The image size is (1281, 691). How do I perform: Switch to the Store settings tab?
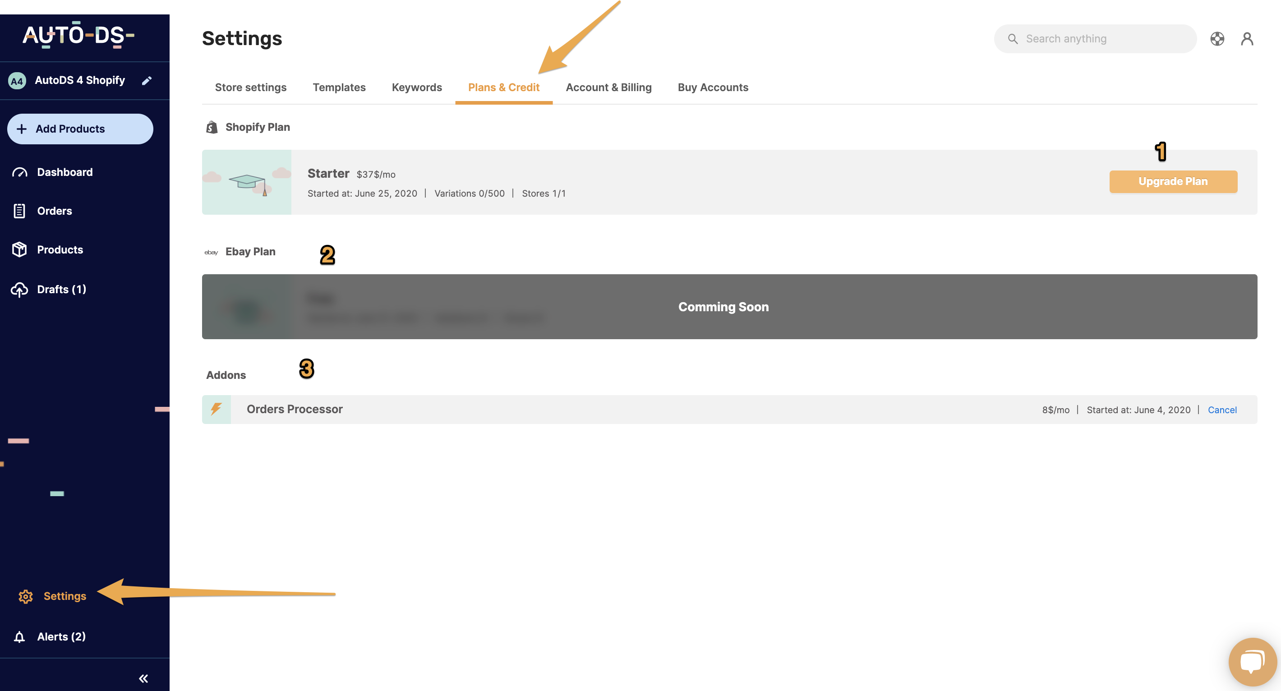pyautogui.click(x=251, y=88)
